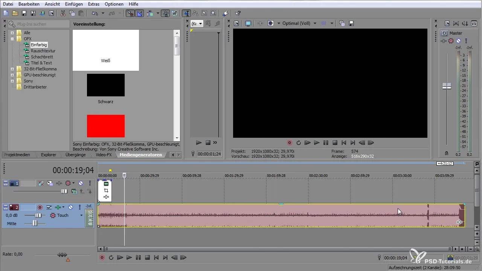Select Titel & Text generator
The width and height of the screenshot is (482, 271).
(41, 63)
